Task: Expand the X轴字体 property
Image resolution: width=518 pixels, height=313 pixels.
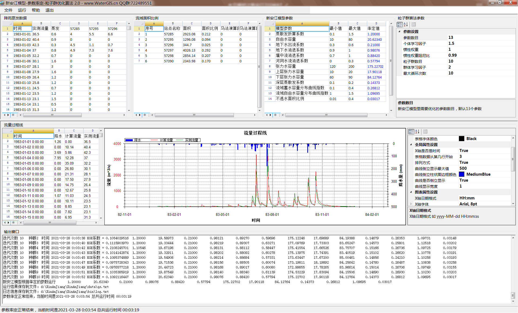Action: pyautogui.click(x=411, y=204)
